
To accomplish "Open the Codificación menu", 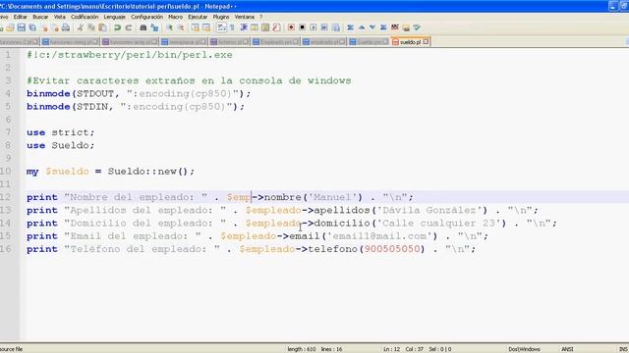I will (x=85, y=17).
